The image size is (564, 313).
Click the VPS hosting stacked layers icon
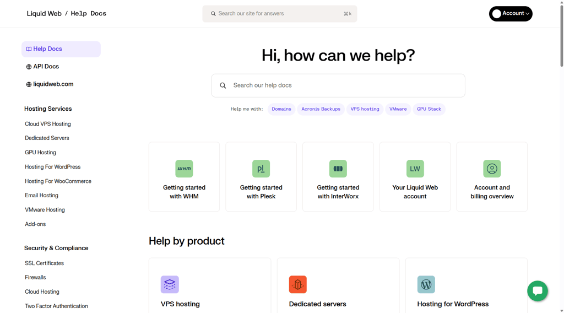tap(170, 284)
